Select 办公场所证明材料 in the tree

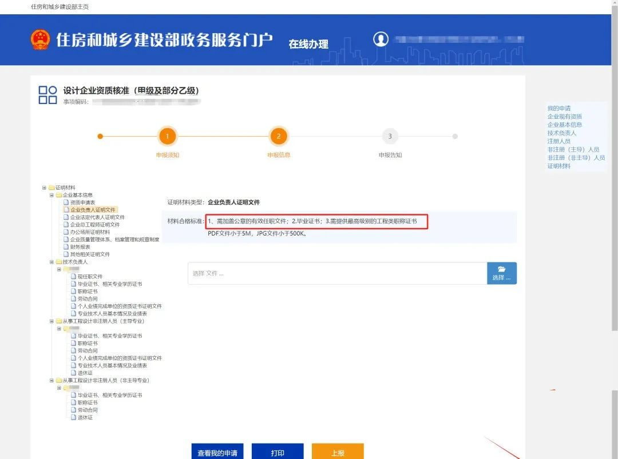click(90, 232)
